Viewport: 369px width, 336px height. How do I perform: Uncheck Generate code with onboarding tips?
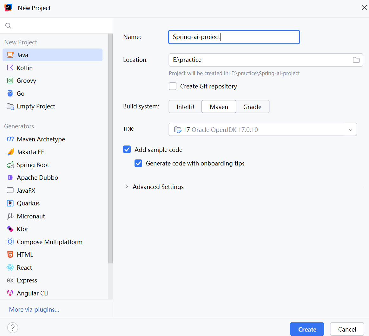coord(138,163)
